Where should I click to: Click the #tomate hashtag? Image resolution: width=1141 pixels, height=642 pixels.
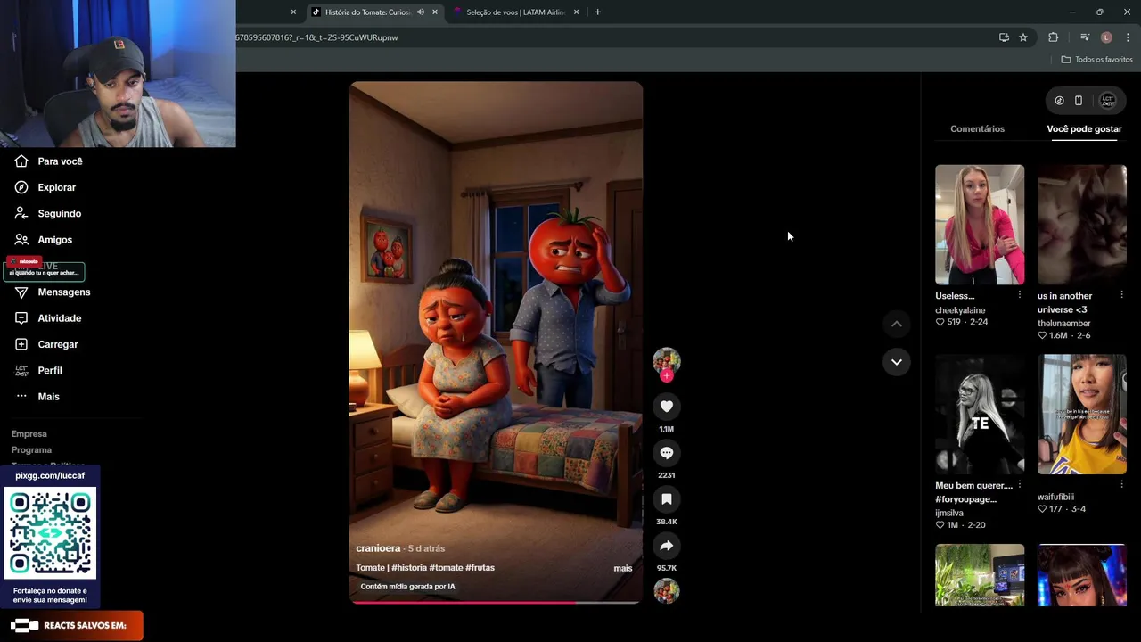click(447, 568)
